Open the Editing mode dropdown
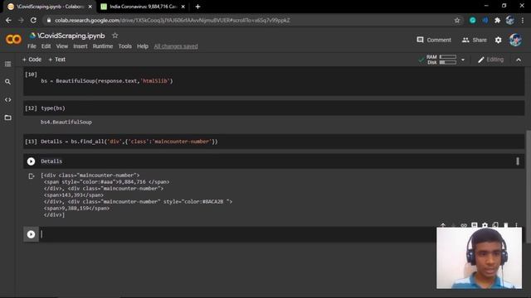This screenshot has width=531, height=298. coord(490,60)
